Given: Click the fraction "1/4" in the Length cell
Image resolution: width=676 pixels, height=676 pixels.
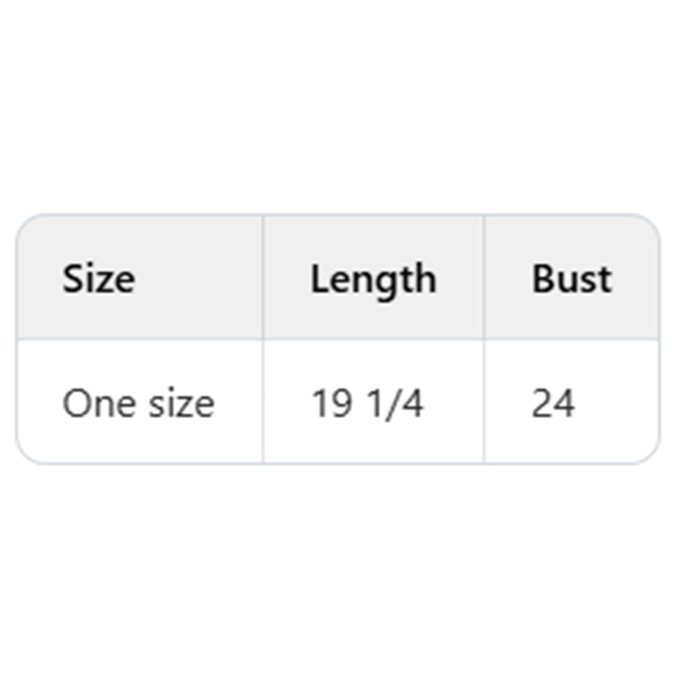Looking at the screenshot, I should click(x=394, y=404).
